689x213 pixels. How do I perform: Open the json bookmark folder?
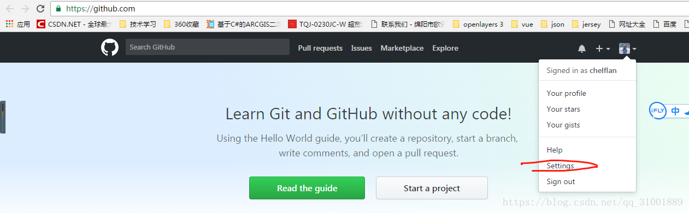(552, 24)
